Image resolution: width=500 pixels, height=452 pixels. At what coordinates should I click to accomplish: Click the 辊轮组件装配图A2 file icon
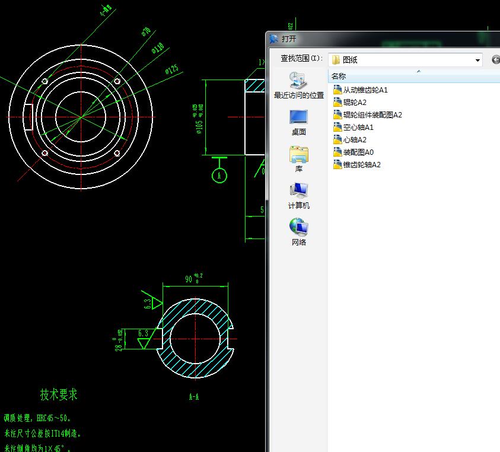pyautogui.click(x=337, y=114)
